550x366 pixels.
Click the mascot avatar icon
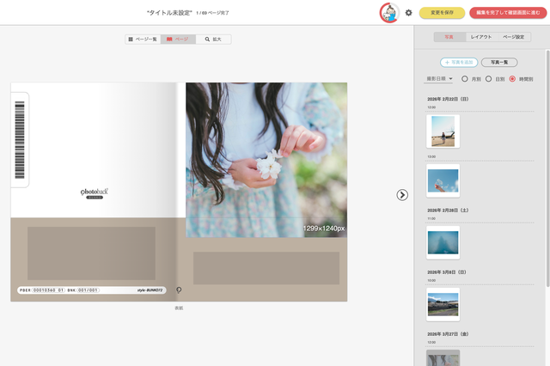coord(389,13)
